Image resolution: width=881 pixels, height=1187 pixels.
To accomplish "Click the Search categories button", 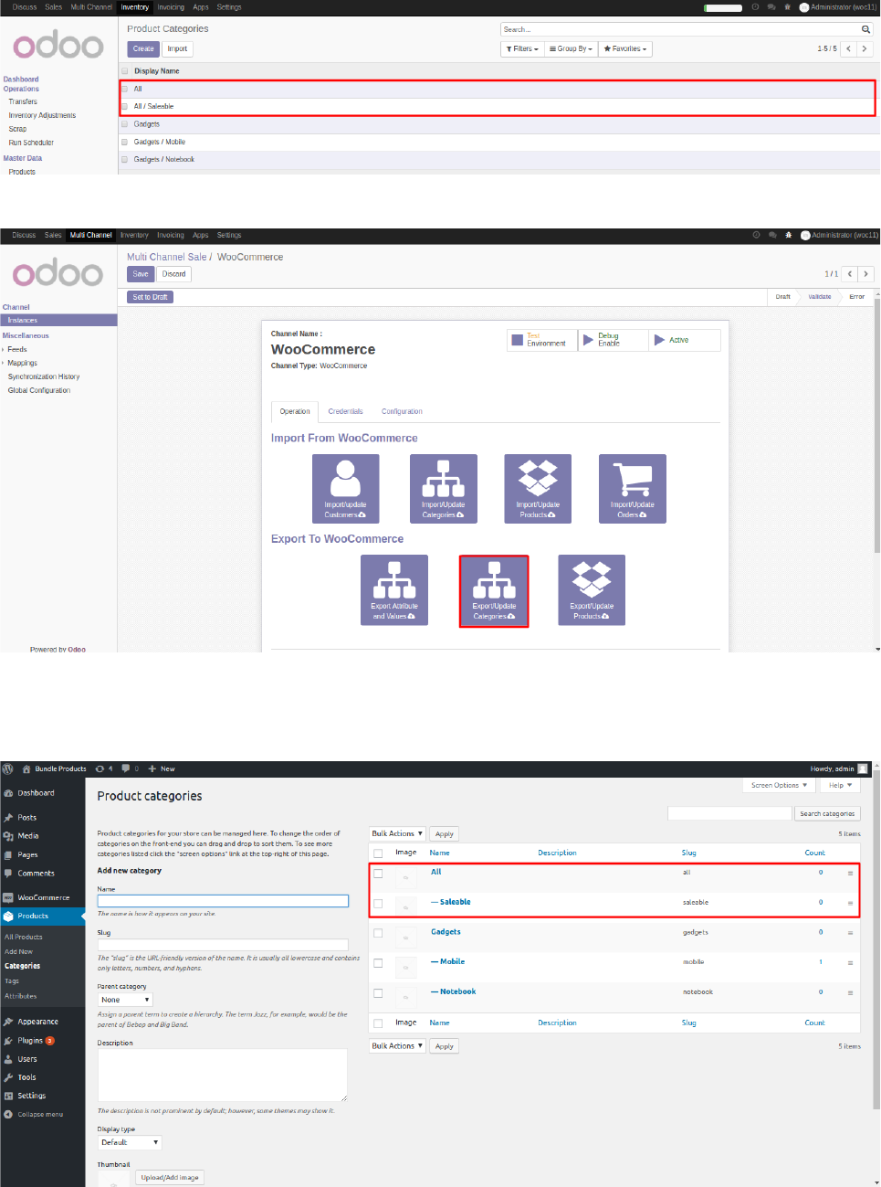I will [828, 813].
